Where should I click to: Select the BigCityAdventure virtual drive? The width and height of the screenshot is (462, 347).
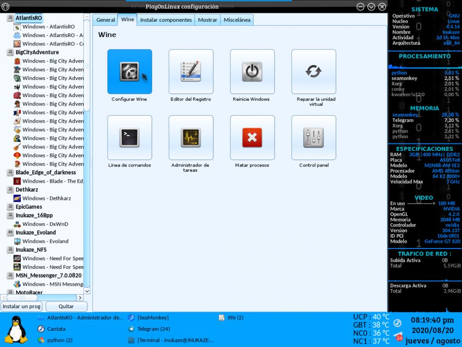point(37,52)
